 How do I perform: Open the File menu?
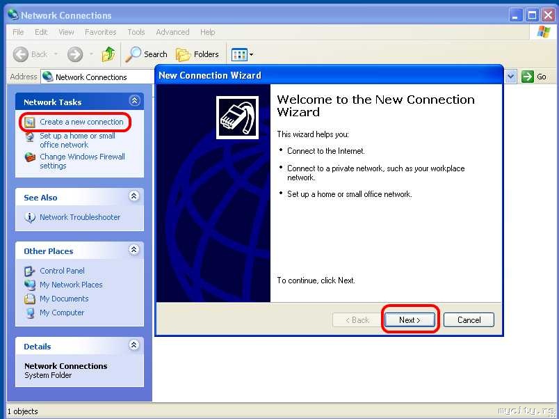[x=18, y=32]
